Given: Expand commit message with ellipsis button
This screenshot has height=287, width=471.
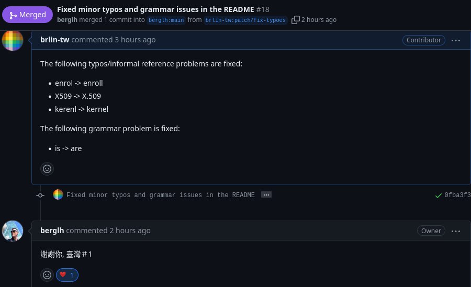Looking at the screenshot, I should point(266,195).
